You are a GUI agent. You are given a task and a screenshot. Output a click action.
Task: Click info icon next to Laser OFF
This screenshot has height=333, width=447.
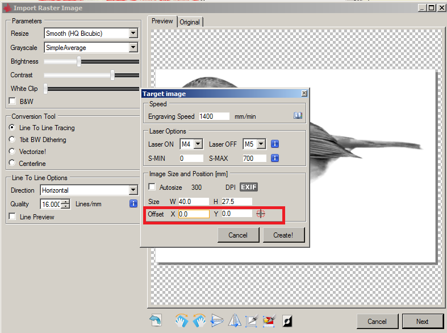[275, 144]
